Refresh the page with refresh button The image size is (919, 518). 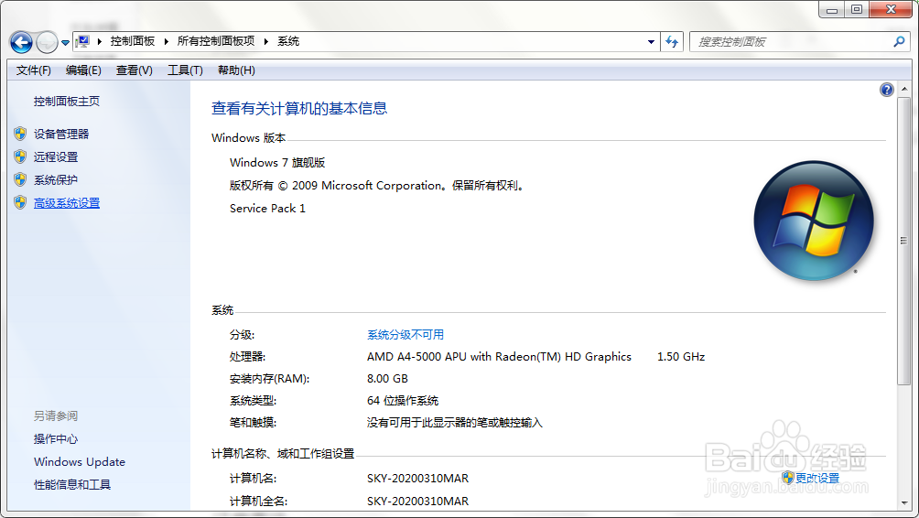(672, 41)
